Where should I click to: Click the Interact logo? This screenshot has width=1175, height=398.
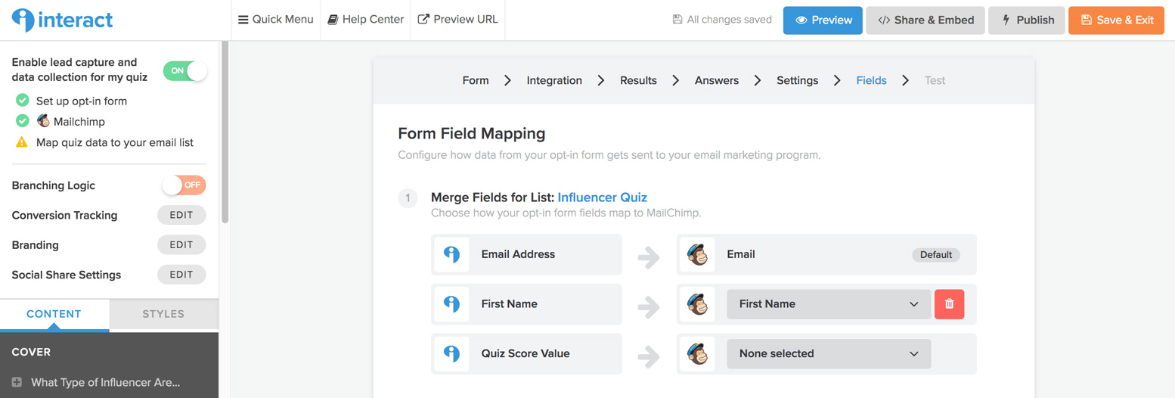63,20
